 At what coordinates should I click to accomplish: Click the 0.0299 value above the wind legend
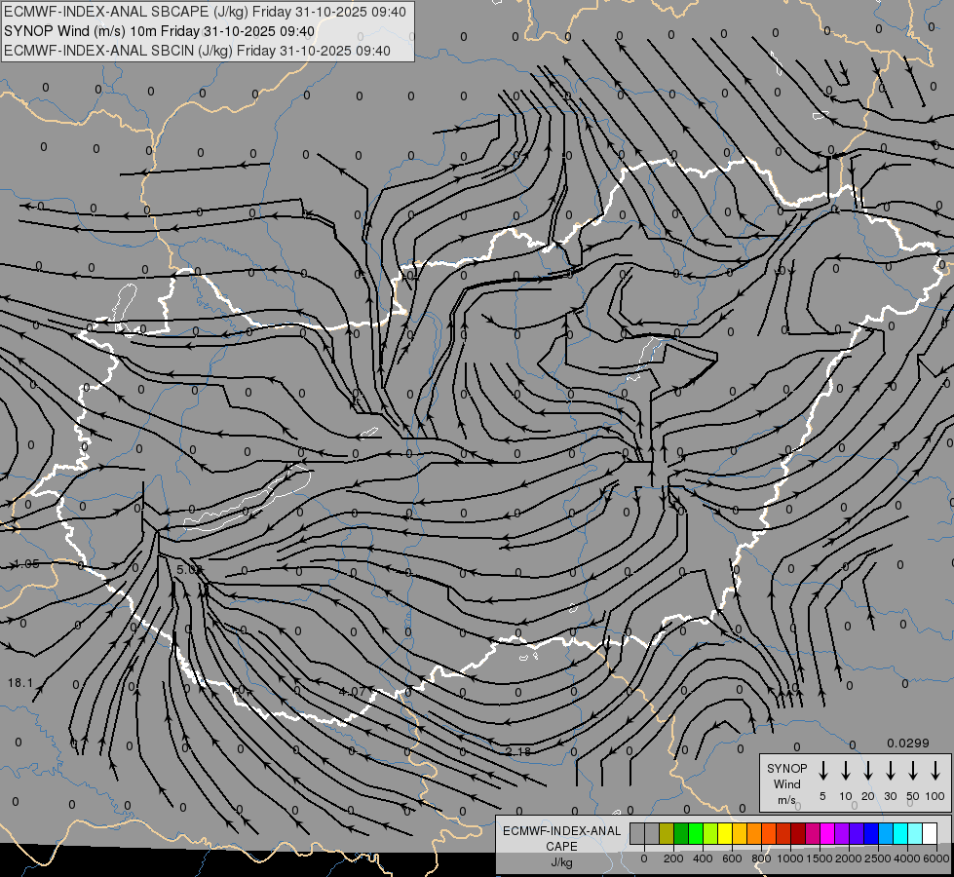pyautogui.click(x=908, y=744)
